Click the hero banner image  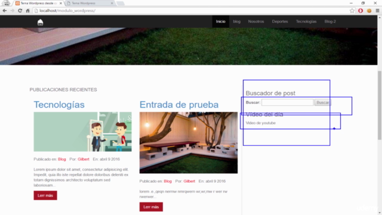point(189,47)
